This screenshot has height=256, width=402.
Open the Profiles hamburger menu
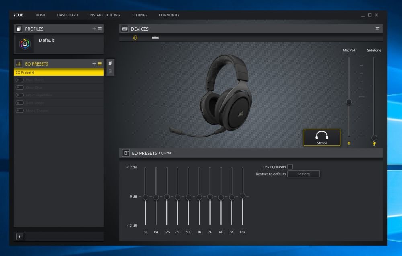(x=100, y=29)
